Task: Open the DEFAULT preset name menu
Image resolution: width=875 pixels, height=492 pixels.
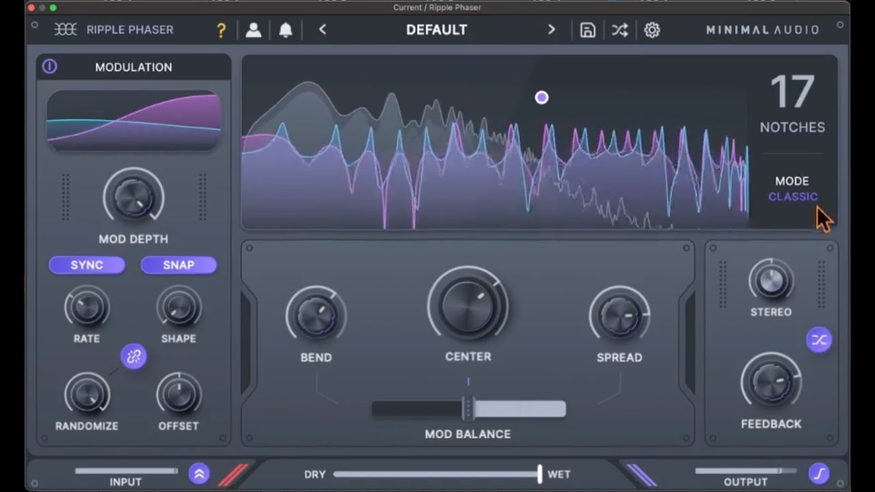Action: 437,30
